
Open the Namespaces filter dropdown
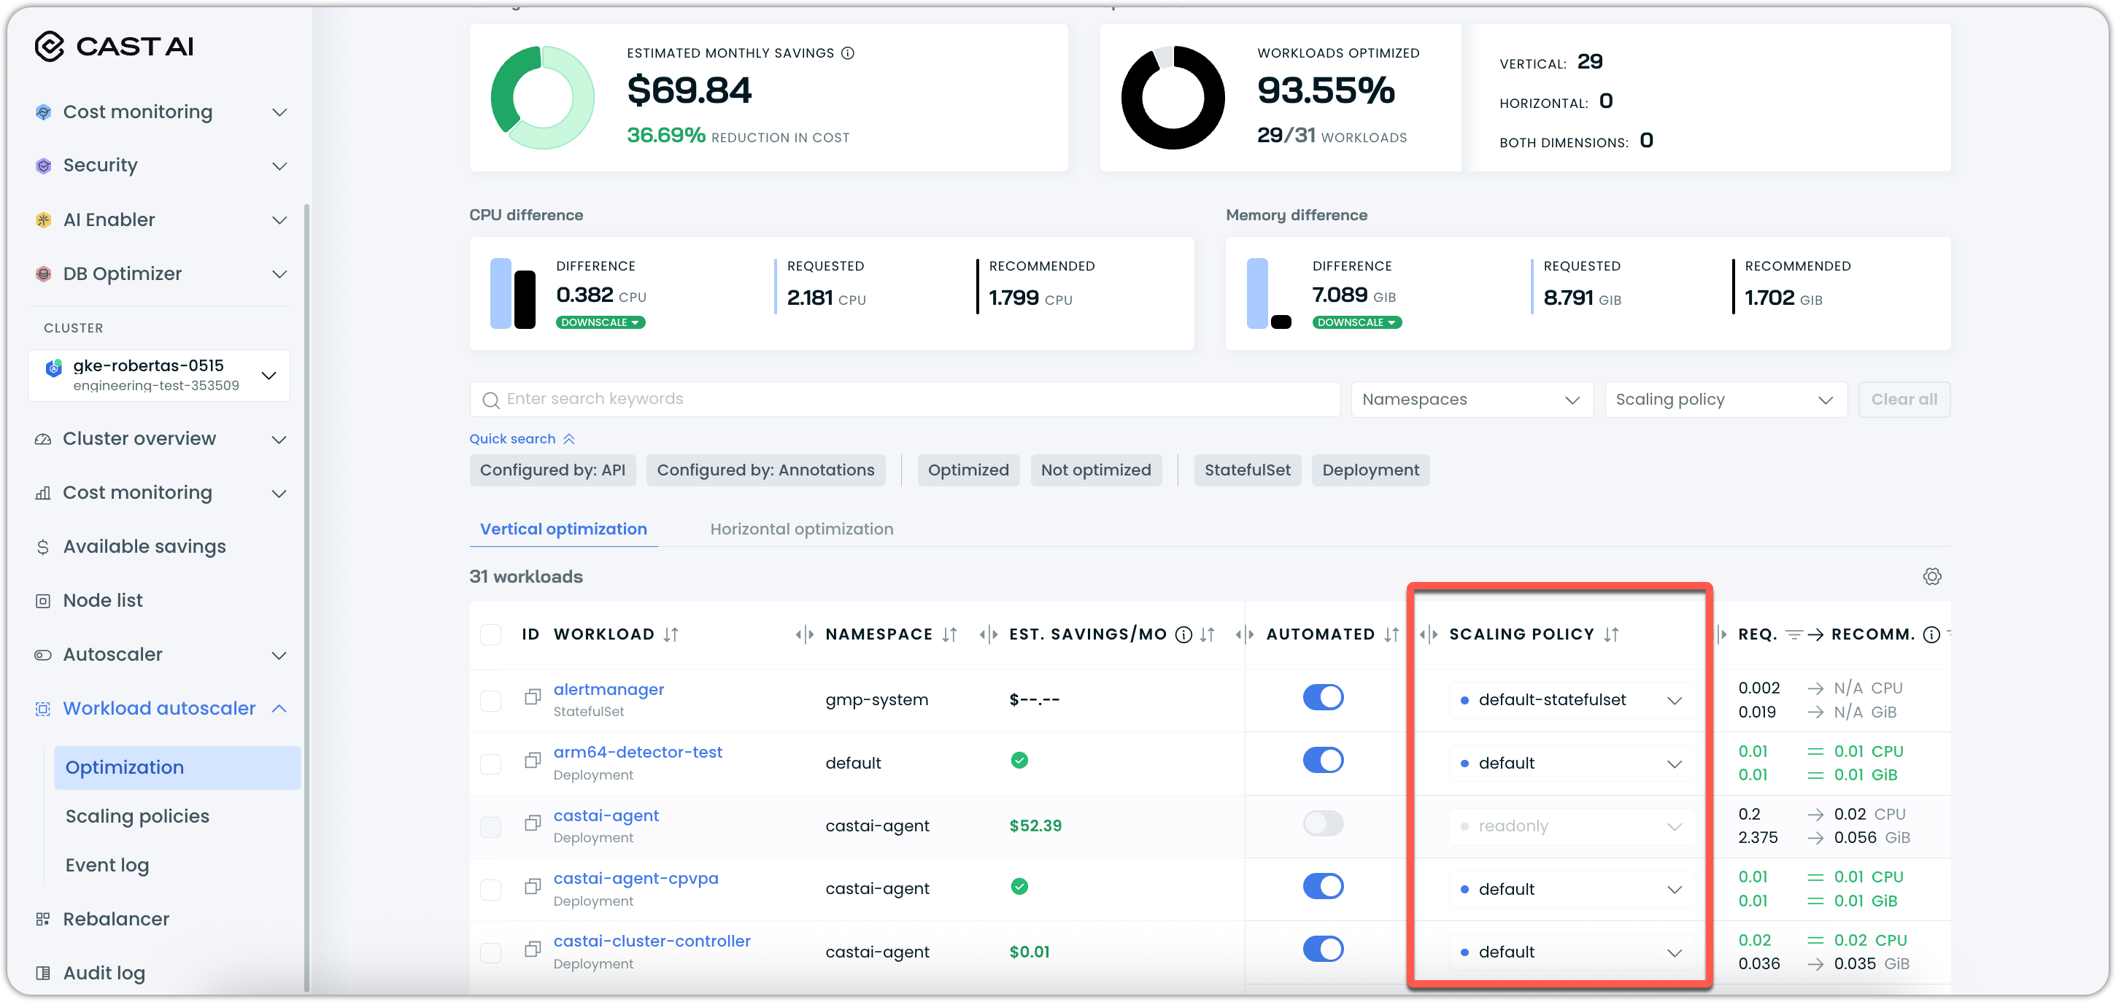(1471, 400)
